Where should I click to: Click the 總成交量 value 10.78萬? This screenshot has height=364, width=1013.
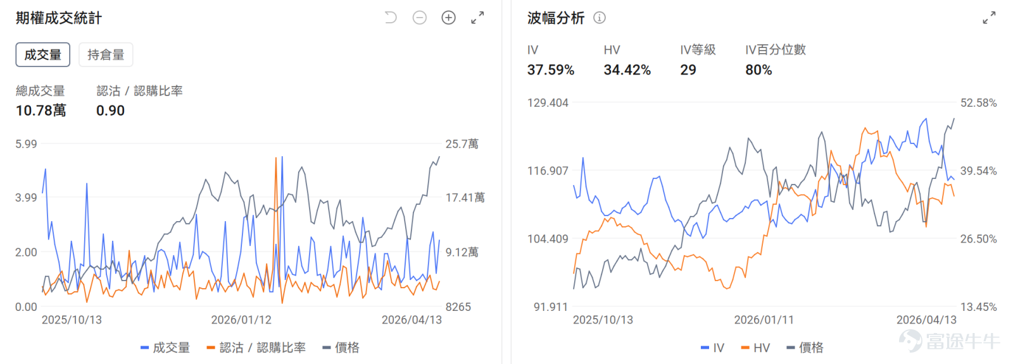(x=41, y=111)
